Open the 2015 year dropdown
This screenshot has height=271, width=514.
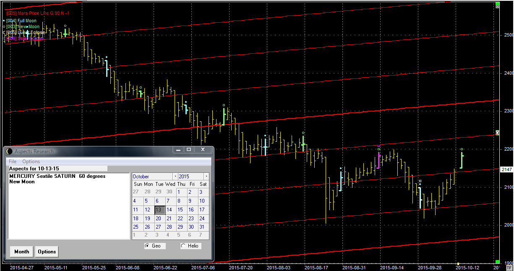tap(206, 177)
